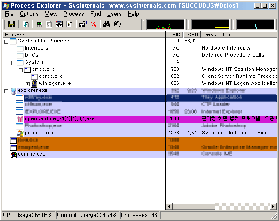This screenshot has width=279, height=221.
Task: Collapse the System process node
Action: coord(13,63)
